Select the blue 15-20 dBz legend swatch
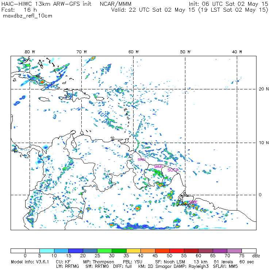Image resolution: width=270 pixels, height=270 pixels. coord(76,251)
